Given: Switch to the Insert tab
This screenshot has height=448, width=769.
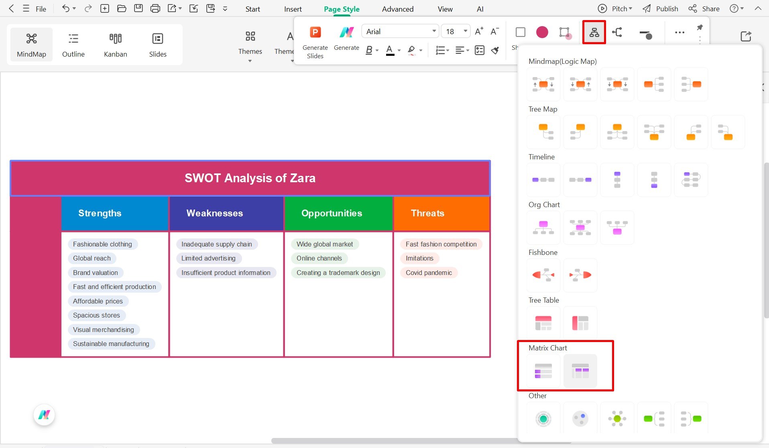Looking at the screenshot, I should point(293,9).
